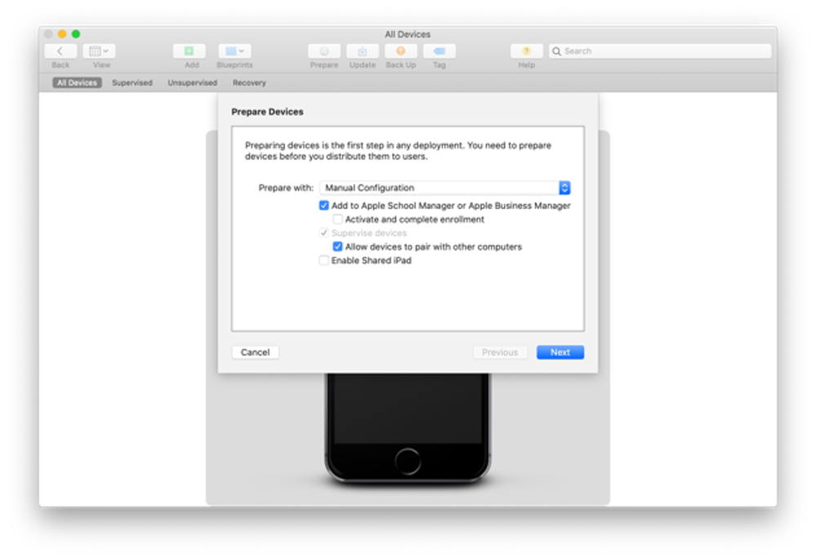Disable Allow devices to pair with other computers
Viewport: 816px width, 558px height.
click(x=337, y=246)
